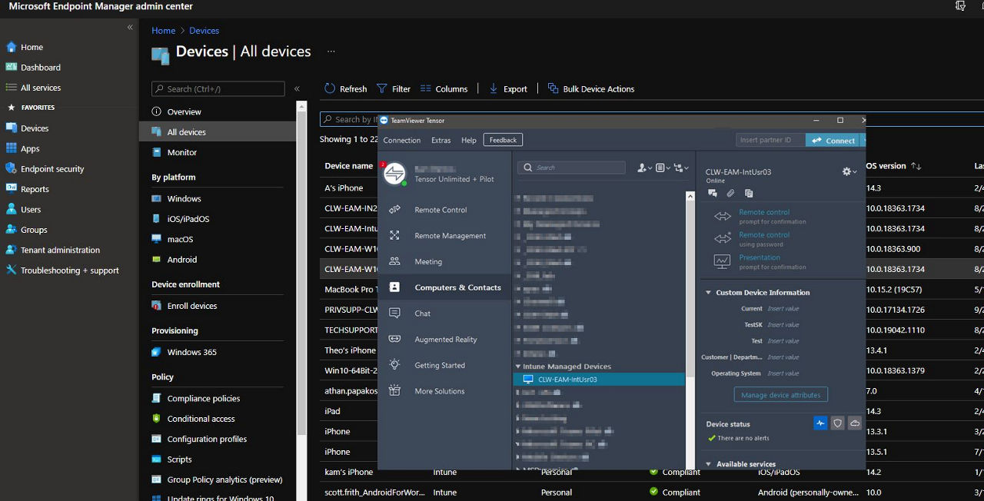The image size is (984, 501).
Task: Switch to the Connection menu in TeamViewer
Action: [x=401, y=140]
